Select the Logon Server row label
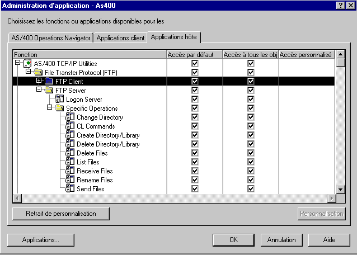Screen dimensions: 357x255 click(x=84, y=100)
